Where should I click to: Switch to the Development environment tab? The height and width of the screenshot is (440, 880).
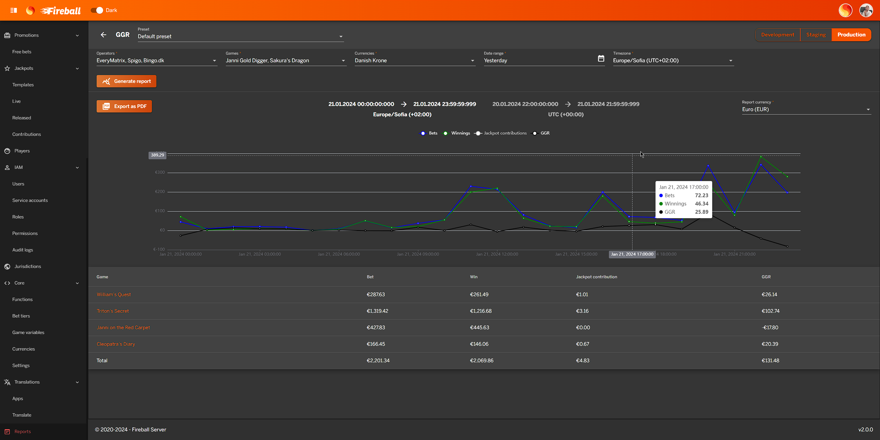[778, 35]
